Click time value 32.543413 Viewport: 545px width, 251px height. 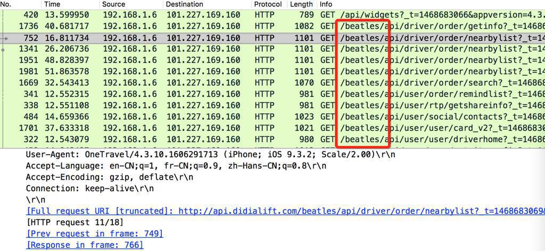click(x=67, y=83)
